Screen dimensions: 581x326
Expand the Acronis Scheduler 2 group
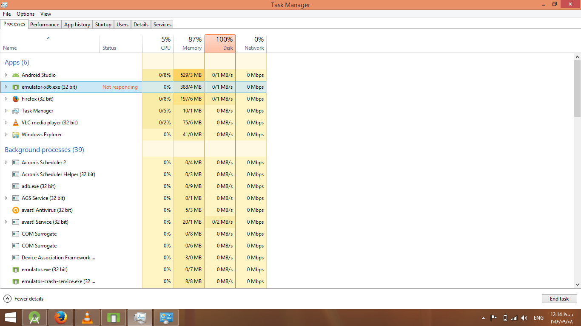(6, 163)
